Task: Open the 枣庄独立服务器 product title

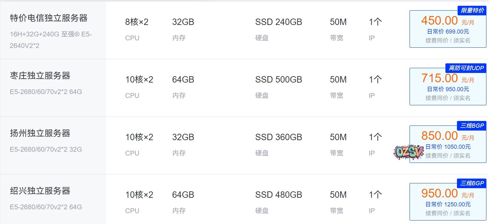Action: 40,76
